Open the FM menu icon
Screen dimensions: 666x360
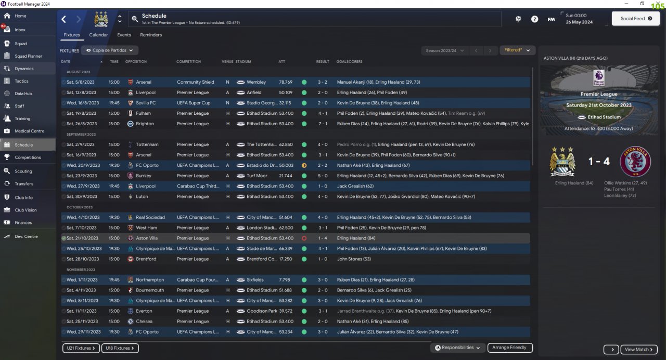[551, 19]
